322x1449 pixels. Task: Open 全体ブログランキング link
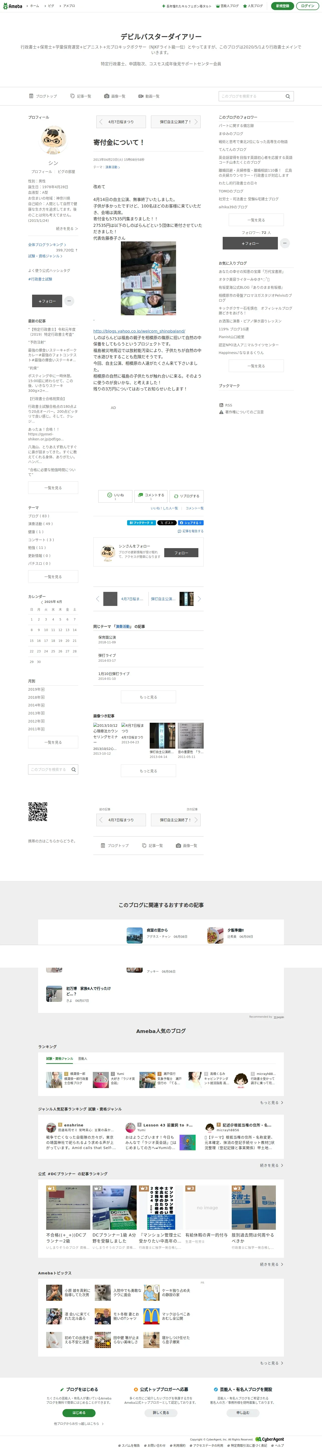point(47,245)
